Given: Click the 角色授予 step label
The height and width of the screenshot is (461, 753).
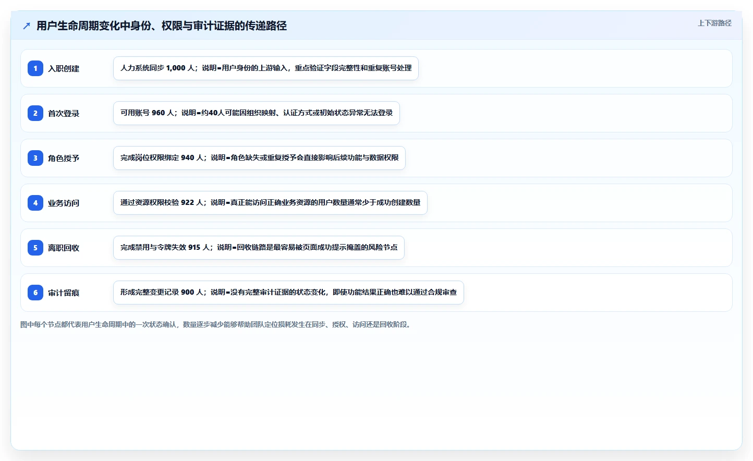Looking at the screenshot, I should (x=64, y=159).
